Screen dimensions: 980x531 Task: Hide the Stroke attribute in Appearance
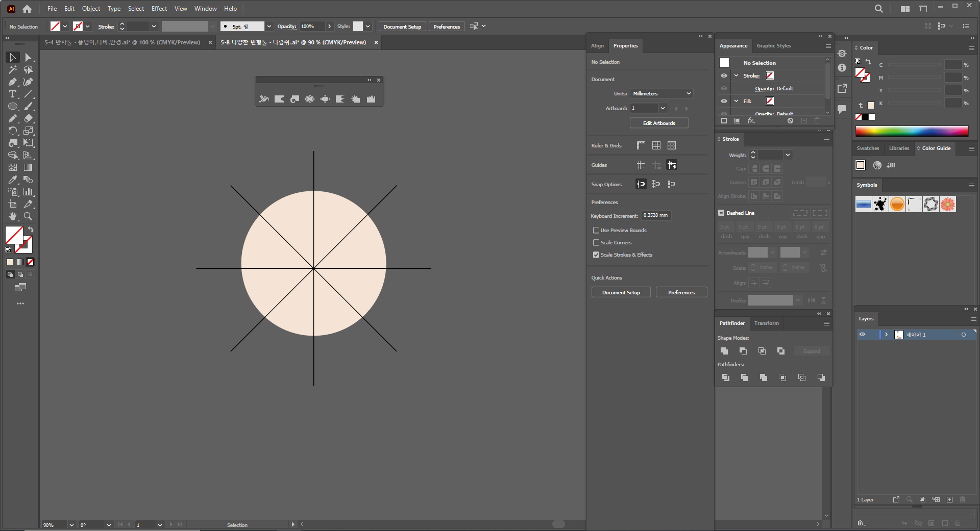click(x=724, y=75)
